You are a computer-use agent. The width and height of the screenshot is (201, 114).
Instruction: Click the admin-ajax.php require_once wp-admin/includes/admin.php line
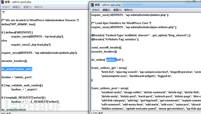pyautogui.click(x=130, y=15)
